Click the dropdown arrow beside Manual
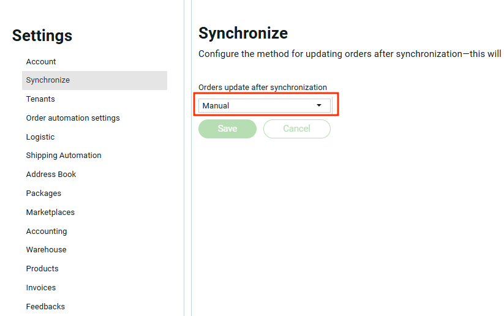 319,106
